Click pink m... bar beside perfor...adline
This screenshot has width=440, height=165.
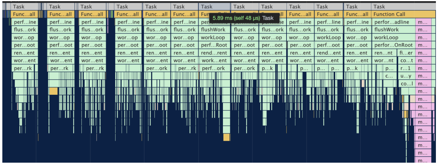tap(423, 22)
